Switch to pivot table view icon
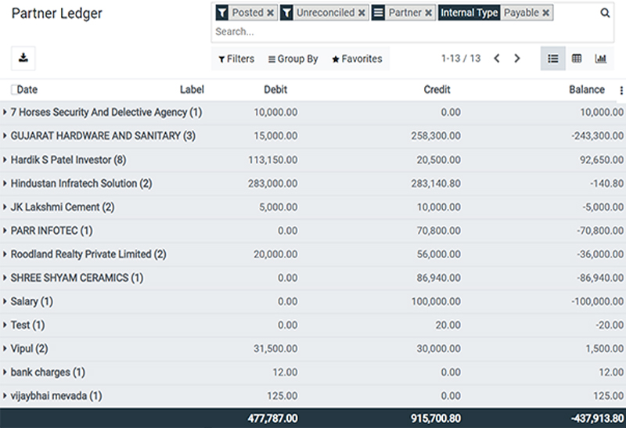Image resolution: width=626 pixels, height=428 pixels. 577,59
